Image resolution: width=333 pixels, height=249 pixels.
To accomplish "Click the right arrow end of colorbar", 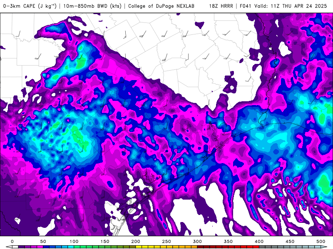I will (324, 247).
